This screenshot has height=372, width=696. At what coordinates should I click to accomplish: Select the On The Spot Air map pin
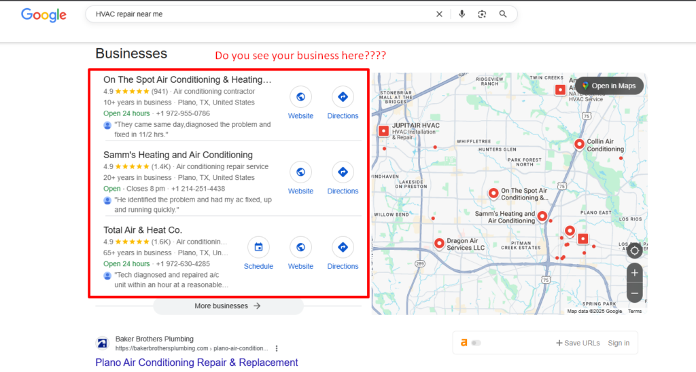point(493,193)
